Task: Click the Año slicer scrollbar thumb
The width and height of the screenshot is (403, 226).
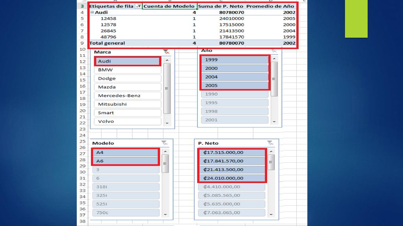Action: tap(274, 79)
